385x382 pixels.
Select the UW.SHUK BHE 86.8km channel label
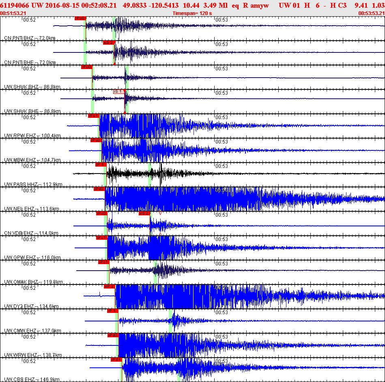[32, 111]
